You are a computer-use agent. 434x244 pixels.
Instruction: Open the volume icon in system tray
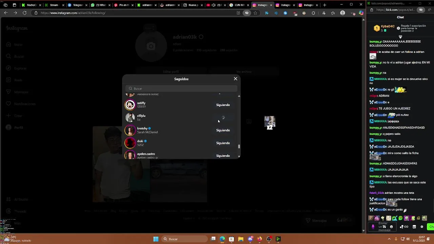tap(408, 239)
